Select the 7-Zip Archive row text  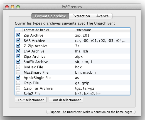point(36,46)
